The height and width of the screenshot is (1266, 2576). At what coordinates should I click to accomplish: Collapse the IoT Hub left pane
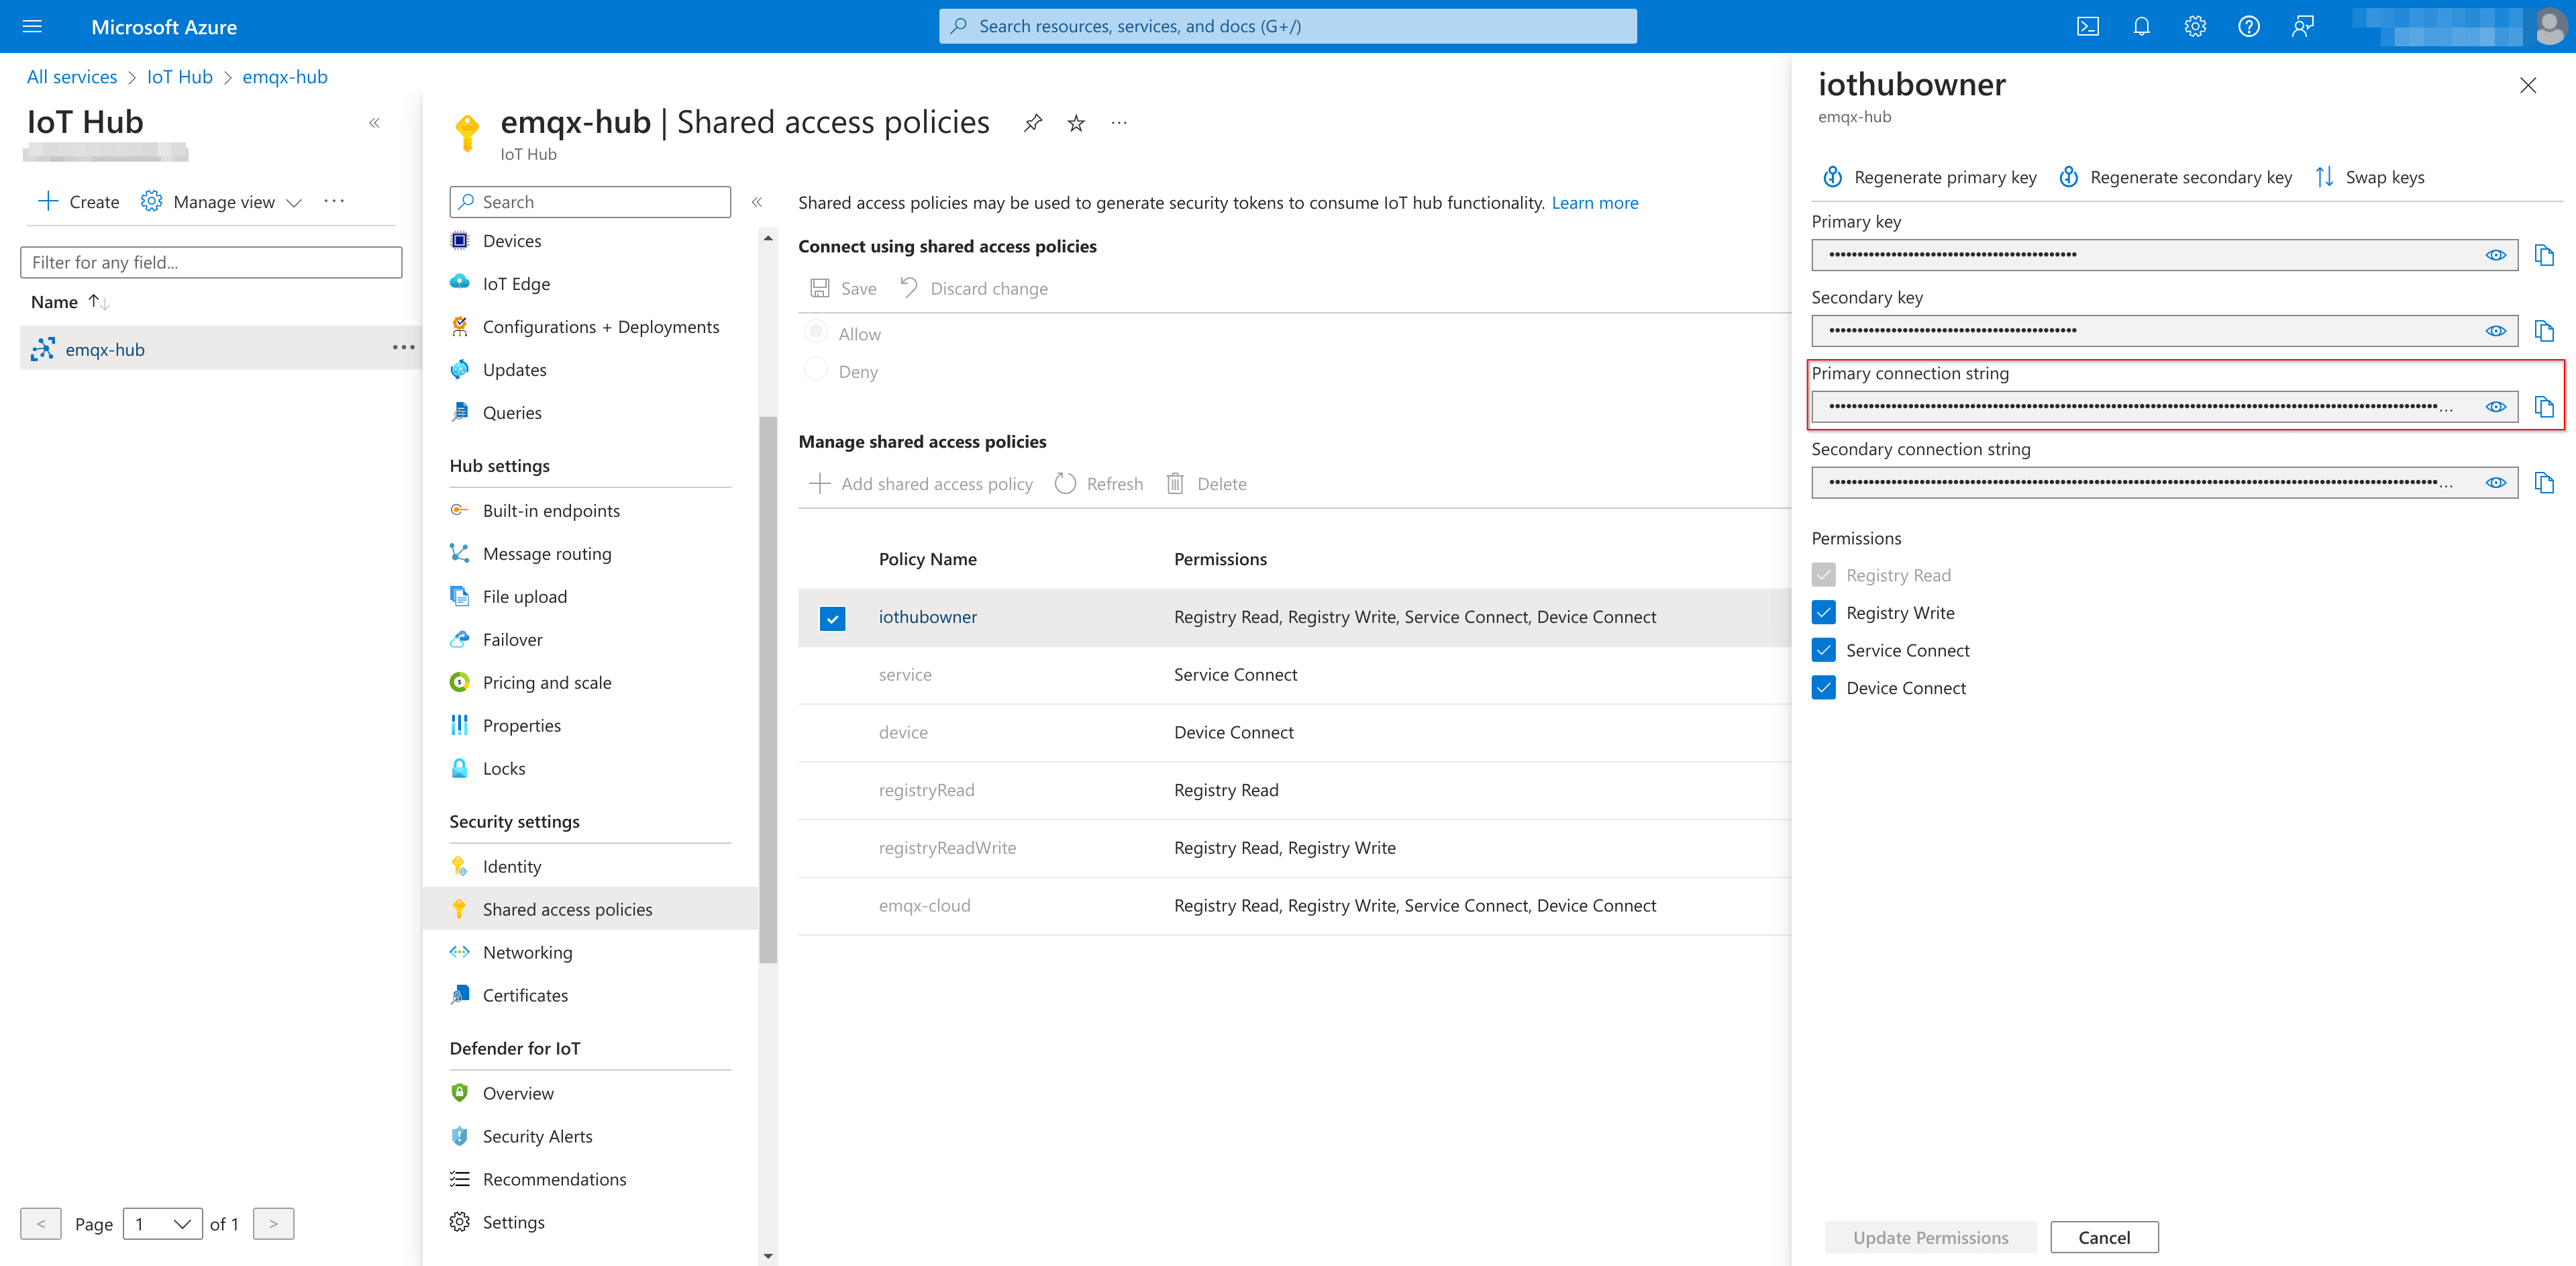[375, 122]
